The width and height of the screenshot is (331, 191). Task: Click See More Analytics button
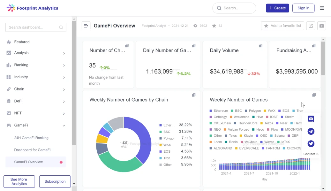pyautogui.click(x=19, y=181)
